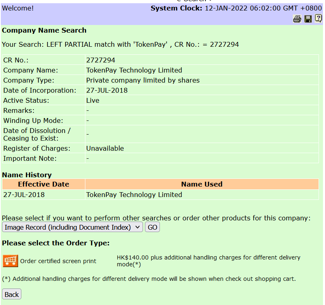
Task: Click 'Private company limited by shares' text
Action: tap(143, 80)
